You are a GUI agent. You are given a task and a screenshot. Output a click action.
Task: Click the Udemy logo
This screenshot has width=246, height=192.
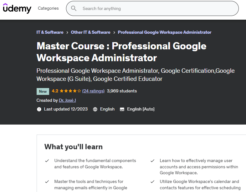point(17,8)
